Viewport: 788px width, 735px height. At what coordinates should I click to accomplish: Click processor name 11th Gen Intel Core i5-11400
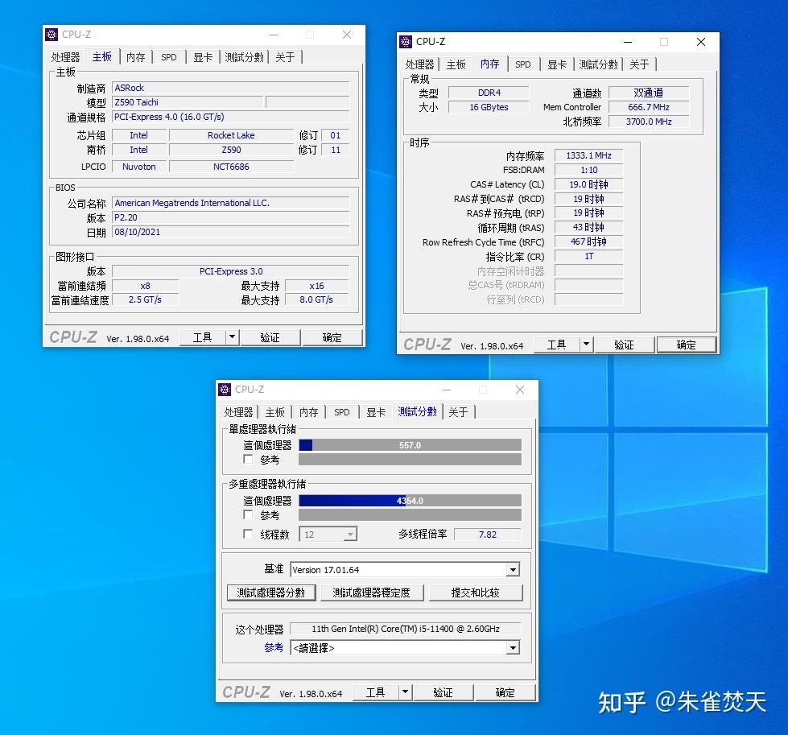pos(406,629)
